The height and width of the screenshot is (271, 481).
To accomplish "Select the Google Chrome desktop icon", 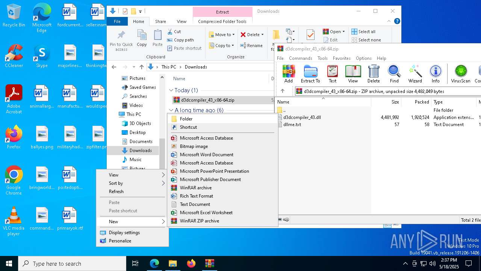I will [x=14, y=181].
